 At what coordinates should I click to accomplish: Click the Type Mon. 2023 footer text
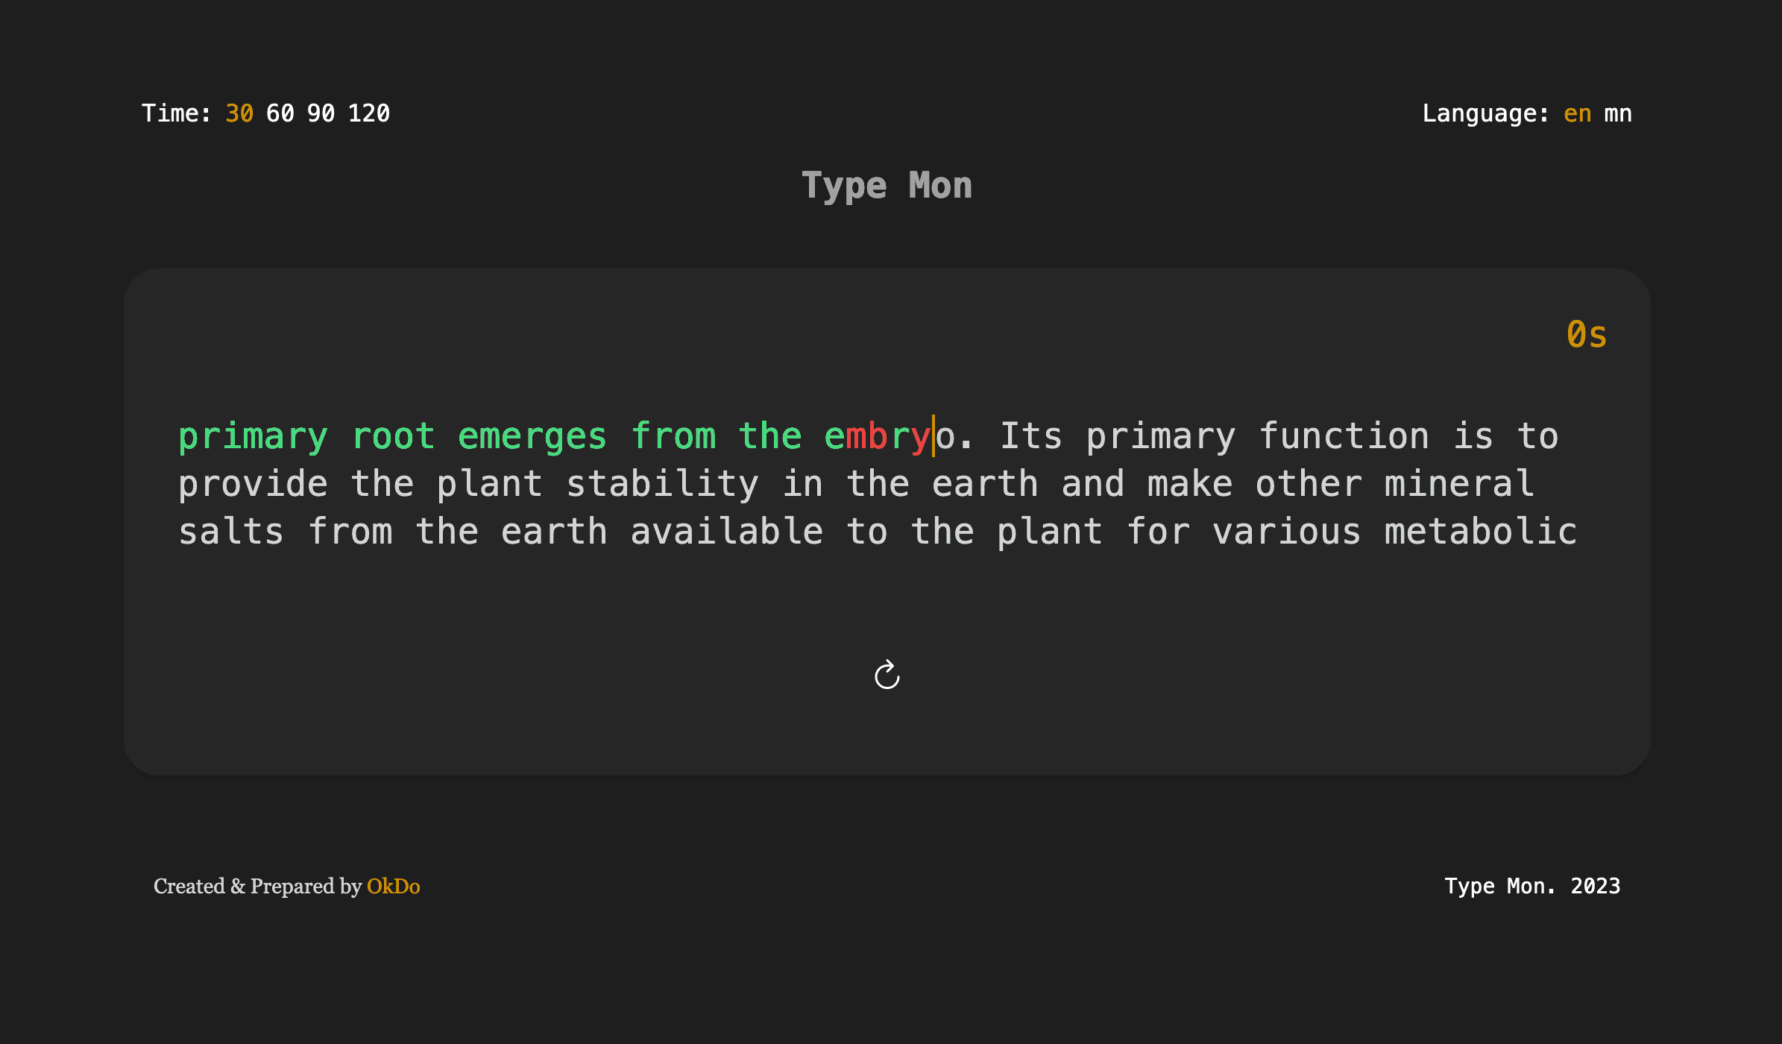click(x=1532, y=886)
